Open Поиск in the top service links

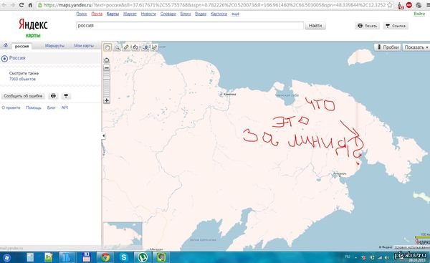click(x=82, y=14)
